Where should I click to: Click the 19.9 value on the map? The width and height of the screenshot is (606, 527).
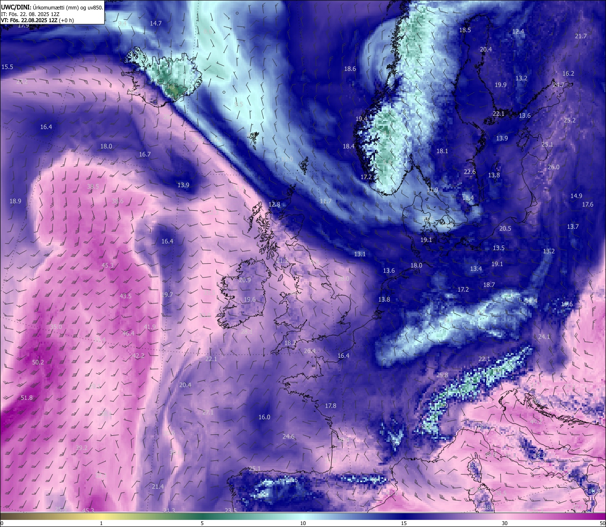click(x=500, y=85)
